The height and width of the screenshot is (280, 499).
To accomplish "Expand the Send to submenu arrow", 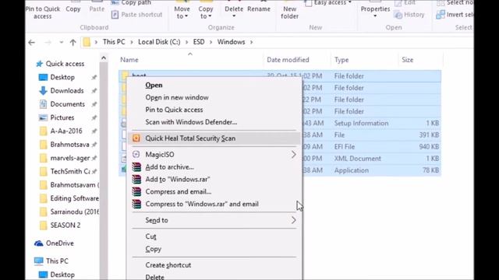I will click(x=293, y=220).
